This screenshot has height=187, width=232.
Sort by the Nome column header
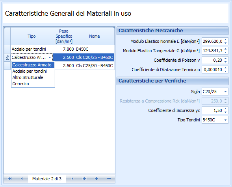pyautogui.click(x=95, y=36)
